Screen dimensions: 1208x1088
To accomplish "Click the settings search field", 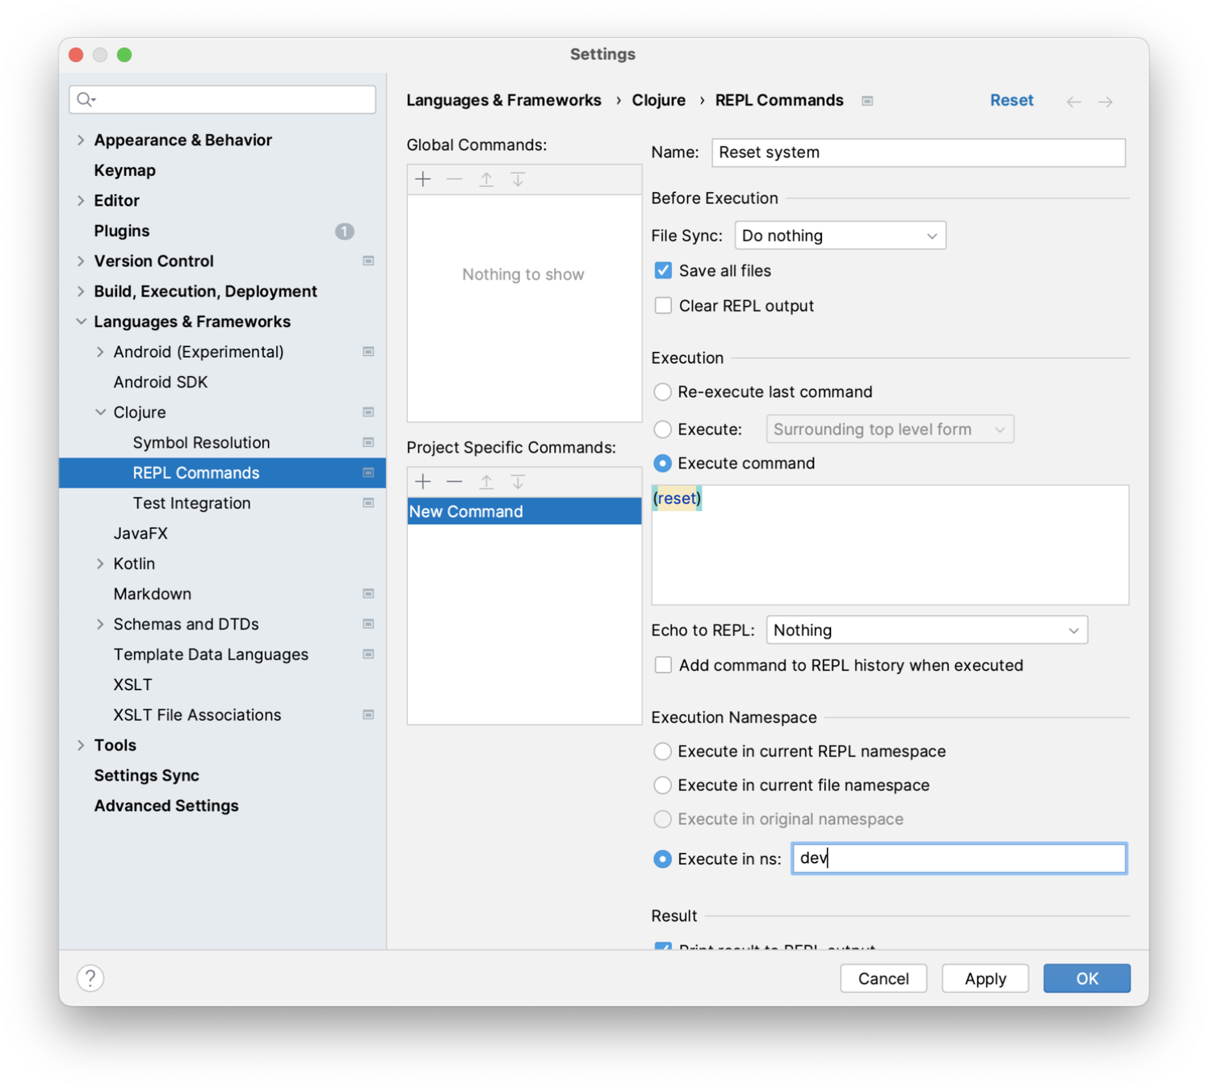I will pyautogui.click(x=222, y=99).
